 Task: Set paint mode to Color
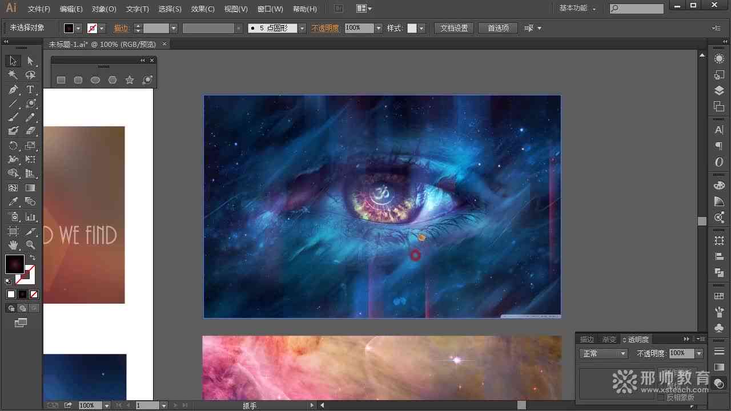tap(11, 295)
